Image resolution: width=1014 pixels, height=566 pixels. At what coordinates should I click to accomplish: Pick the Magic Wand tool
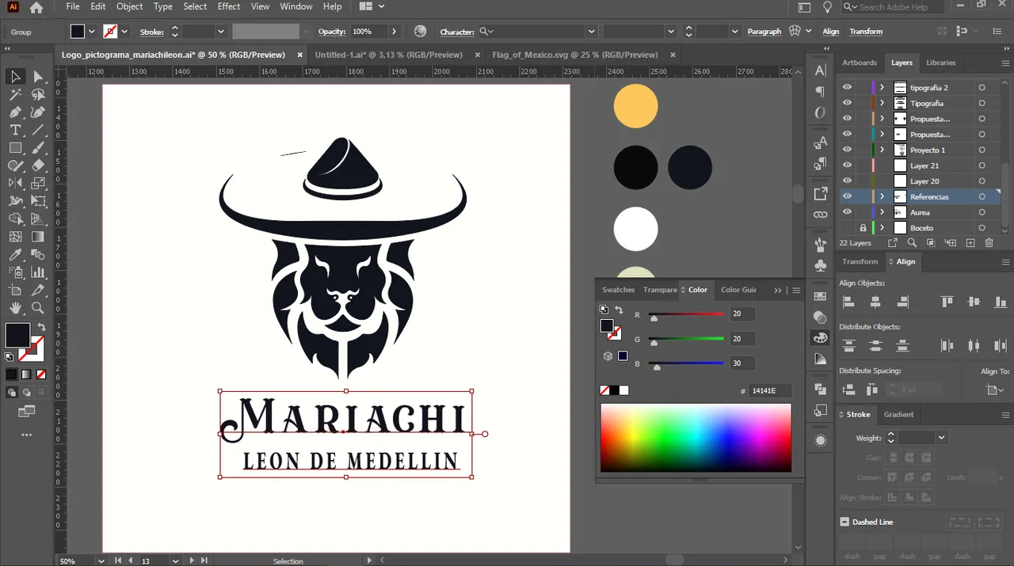(x=15, y=94)
